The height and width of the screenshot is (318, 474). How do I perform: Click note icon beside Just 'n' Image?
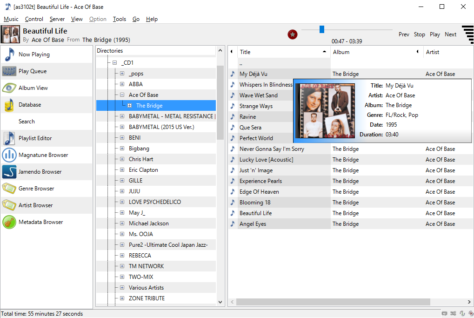tap(233, 170)
